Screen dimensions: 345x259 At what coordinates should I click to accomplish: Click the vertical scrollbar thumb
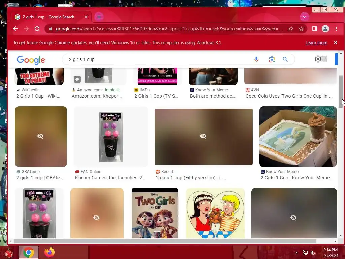point(341,91)
